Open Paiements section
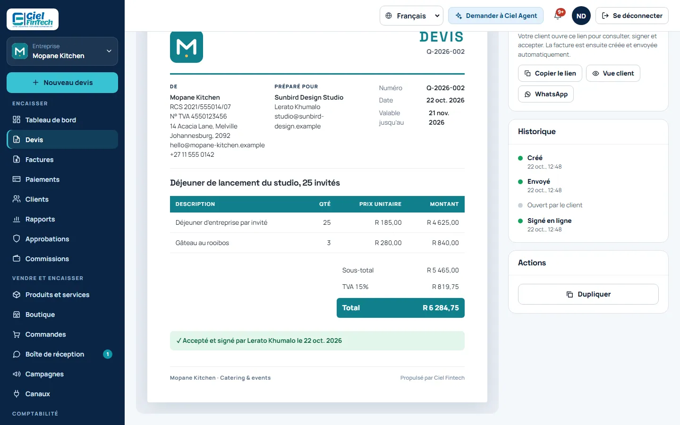Screen dimensions: 680x425 (62, 179)
